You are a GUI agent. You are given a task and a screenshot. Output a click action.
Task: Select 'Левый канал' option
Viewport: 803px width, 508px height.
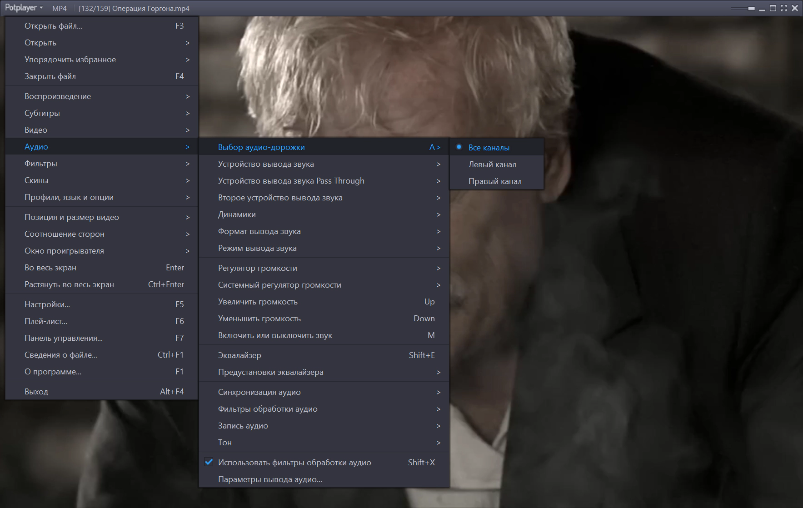[497, 164]
